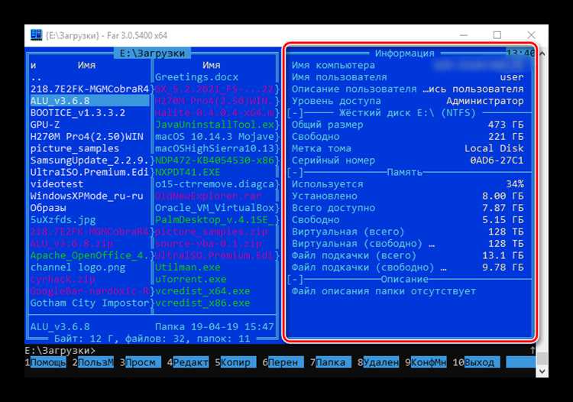Image resolution: width=573 pixels, height=402 pixels.
Task: Select the Oracle_VM_VirtualBox file
Action: tap(215, 208)
